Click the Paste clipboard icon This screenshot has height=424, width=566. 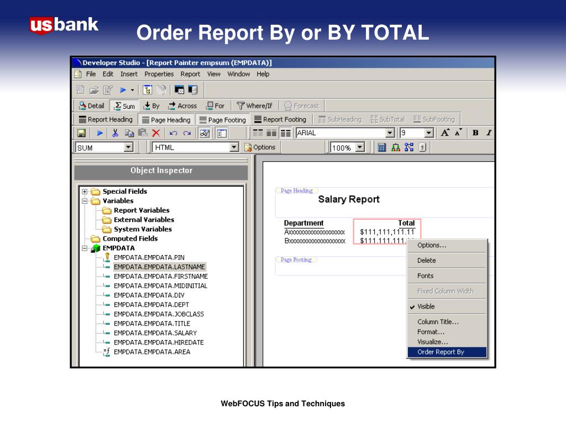pos(143,133)
